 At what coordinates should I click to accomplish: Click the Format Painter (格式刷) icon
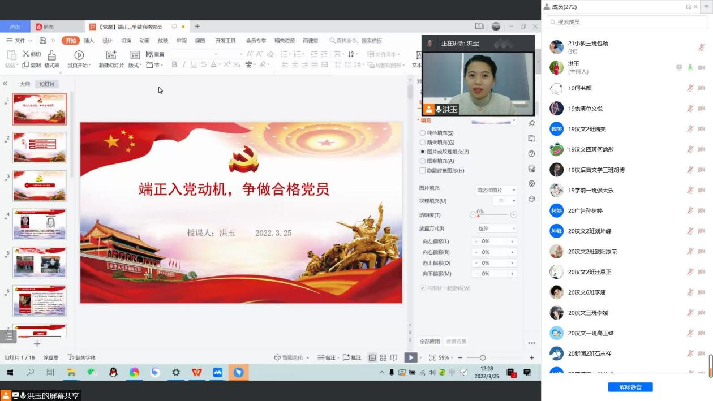point(51,55)
